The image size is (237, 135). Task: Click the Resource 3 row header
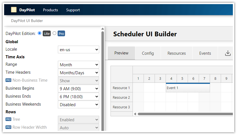[122, 107]
